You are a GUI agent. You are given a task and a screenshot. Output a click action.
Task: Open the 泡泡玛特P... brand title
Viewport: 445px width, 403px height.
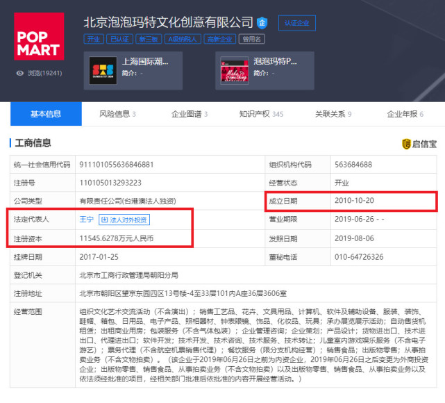[275, 61]
